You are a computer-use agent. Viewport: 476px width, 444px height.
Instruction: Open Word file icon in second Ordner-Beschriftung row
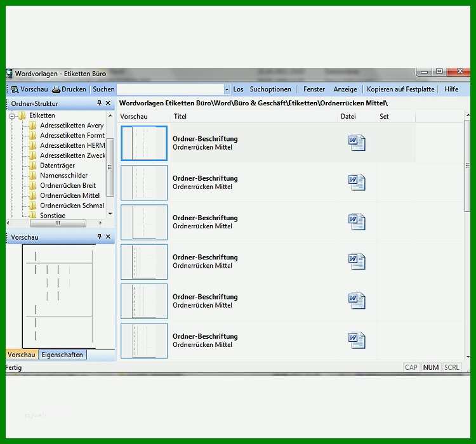pos(357,183)
